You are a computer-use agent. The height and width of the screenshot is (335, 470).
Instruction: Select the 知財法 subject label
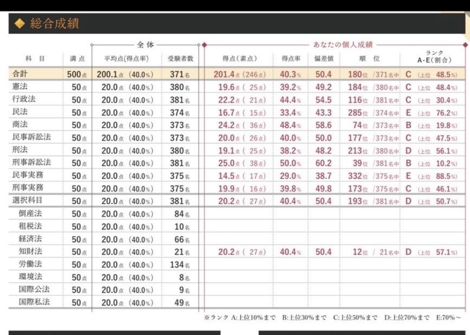click(30, 251)
